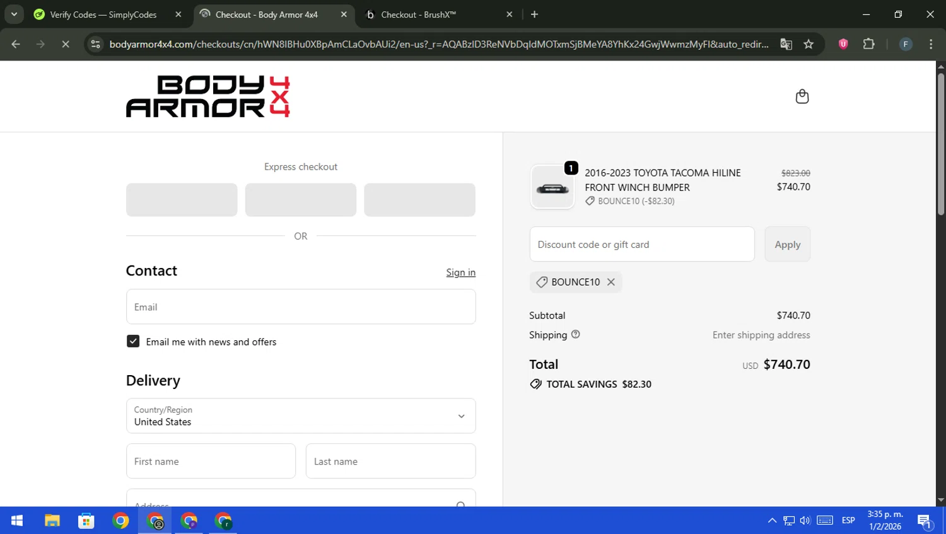The image size is (946, 534).
Task: Open File Explorer from the taskbar
Action: pos(52,521)
